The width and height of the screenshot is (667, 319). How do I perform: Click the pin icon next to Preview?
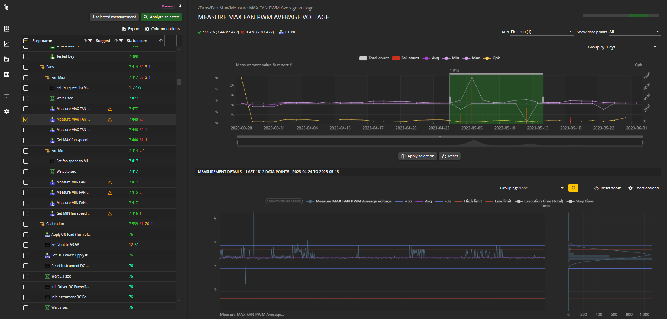tap(180, 6)
